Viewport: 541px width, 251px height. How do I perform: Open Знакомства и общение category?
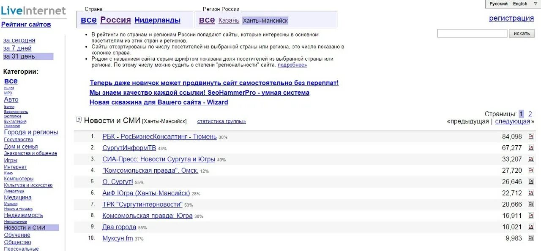30,153
